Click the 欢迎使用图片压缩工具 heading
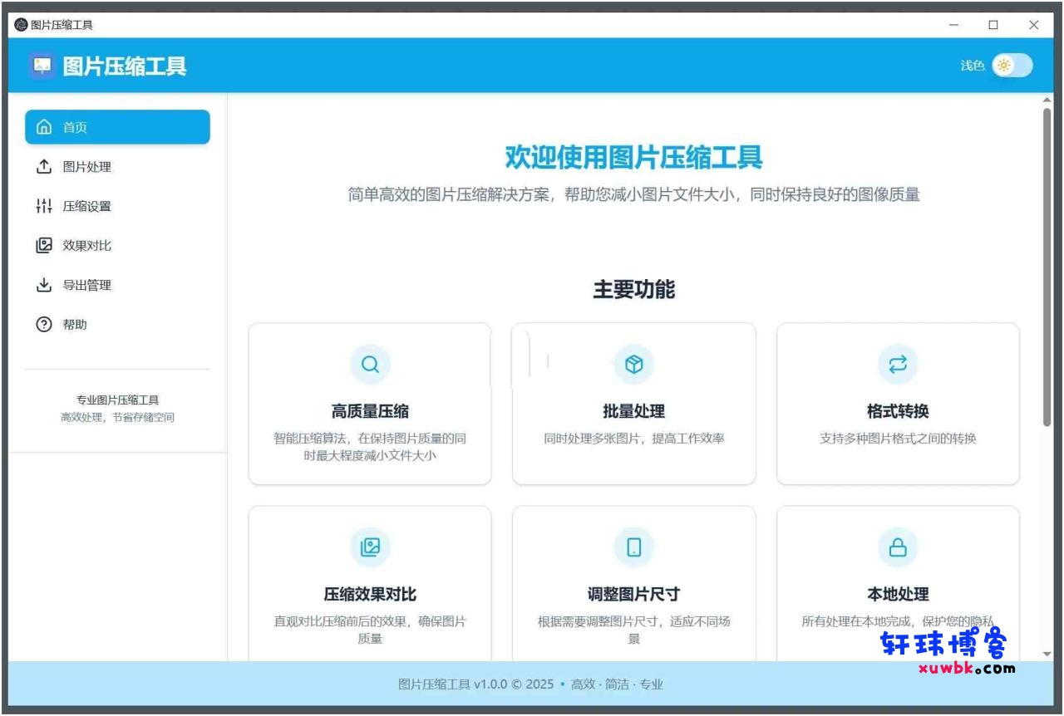Image resolution: width=1064 pixels, height=716 pixels. click(x=634, y=157)
